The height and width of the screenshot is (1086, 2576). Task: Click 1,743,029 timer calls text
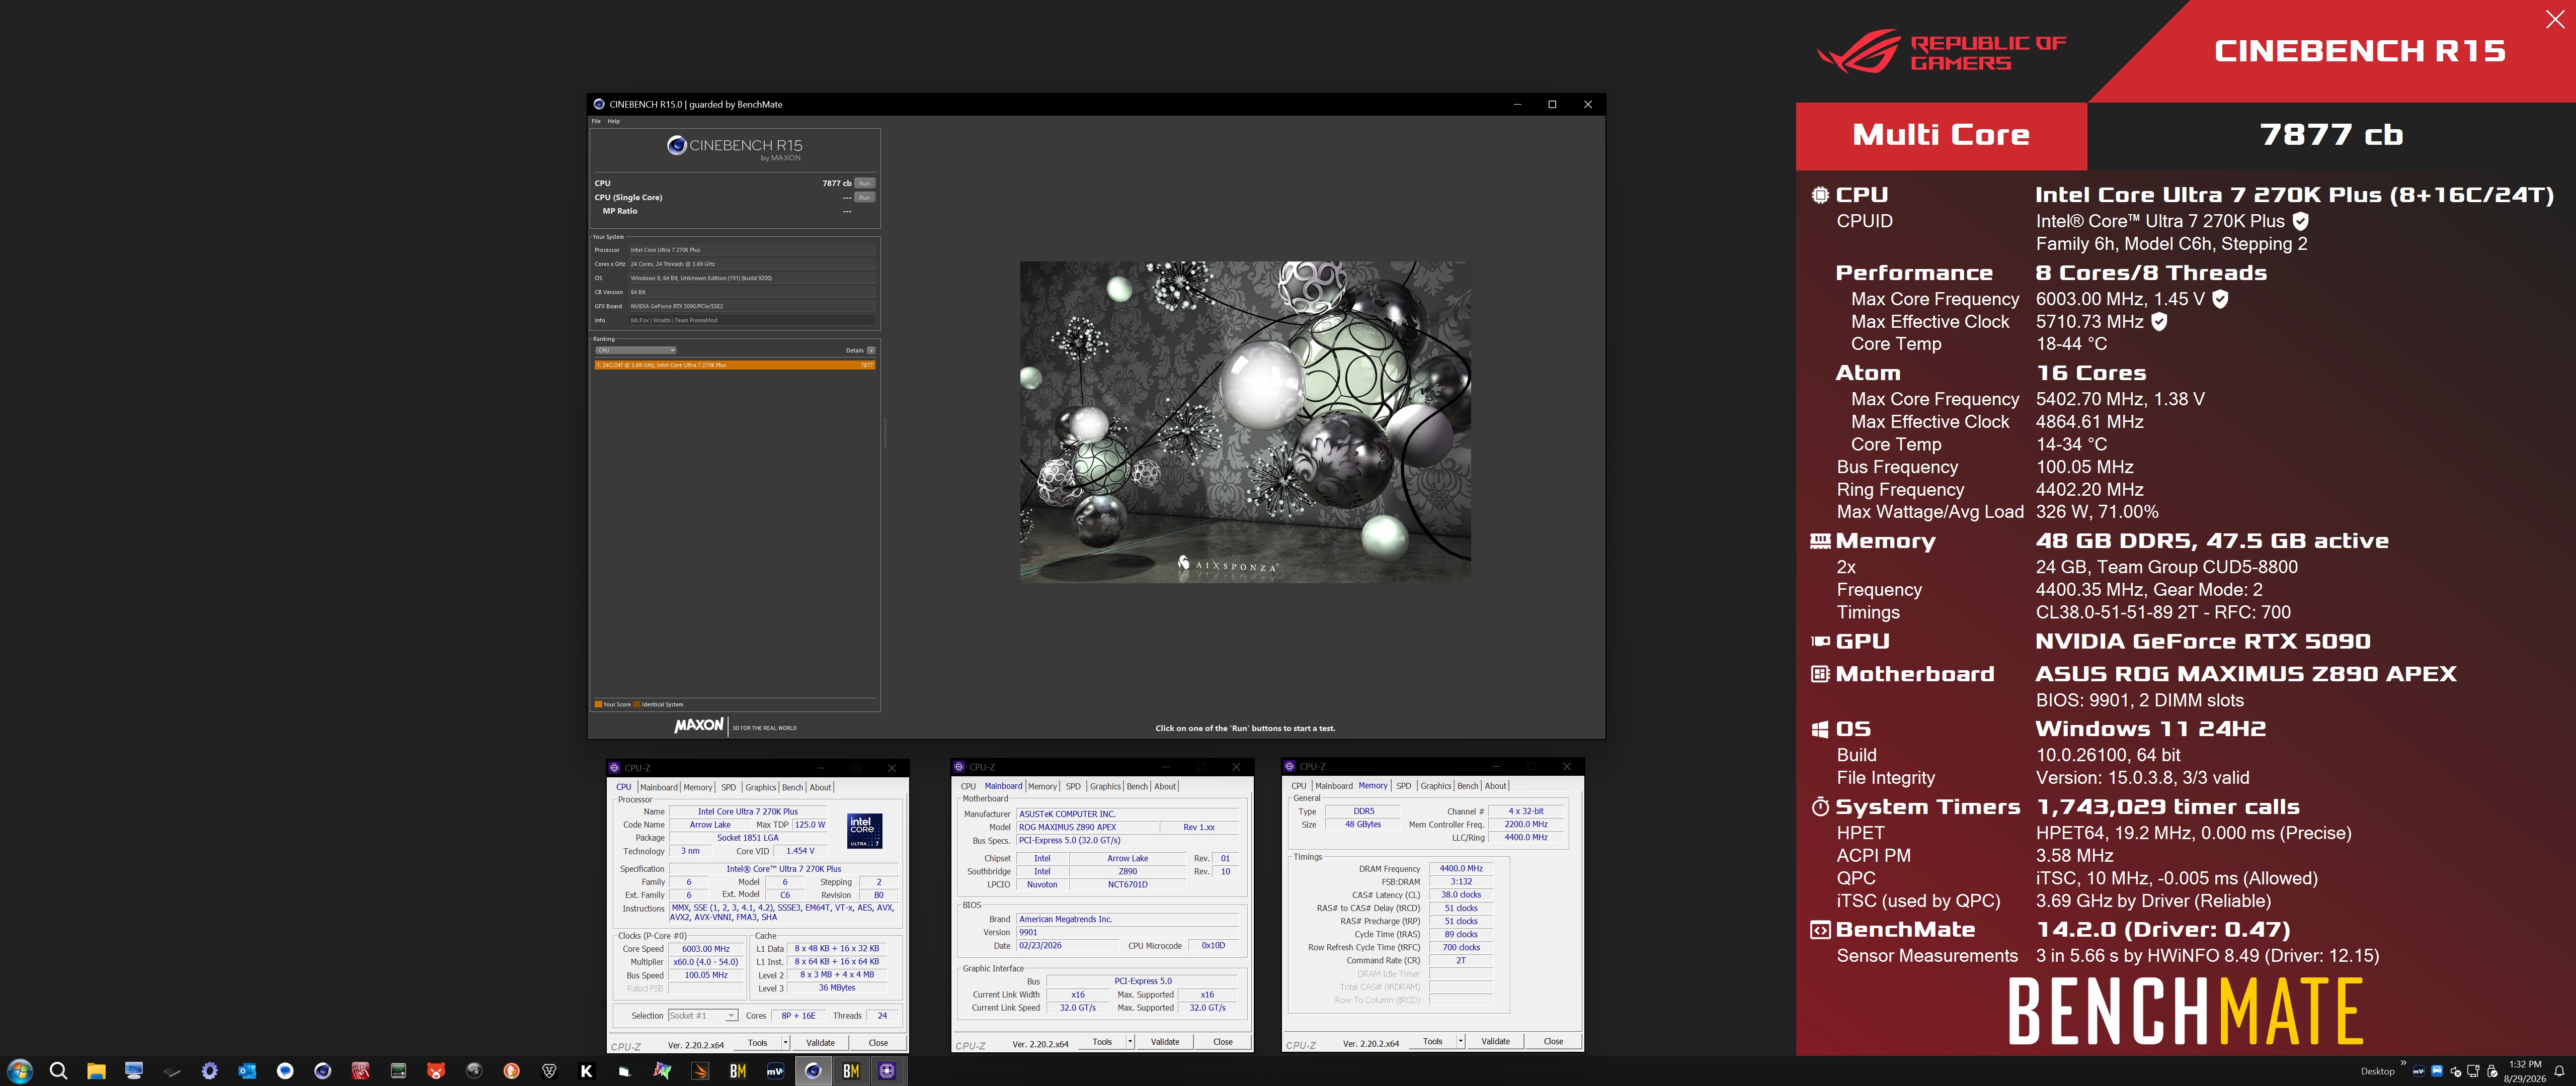pos(2168,807)
